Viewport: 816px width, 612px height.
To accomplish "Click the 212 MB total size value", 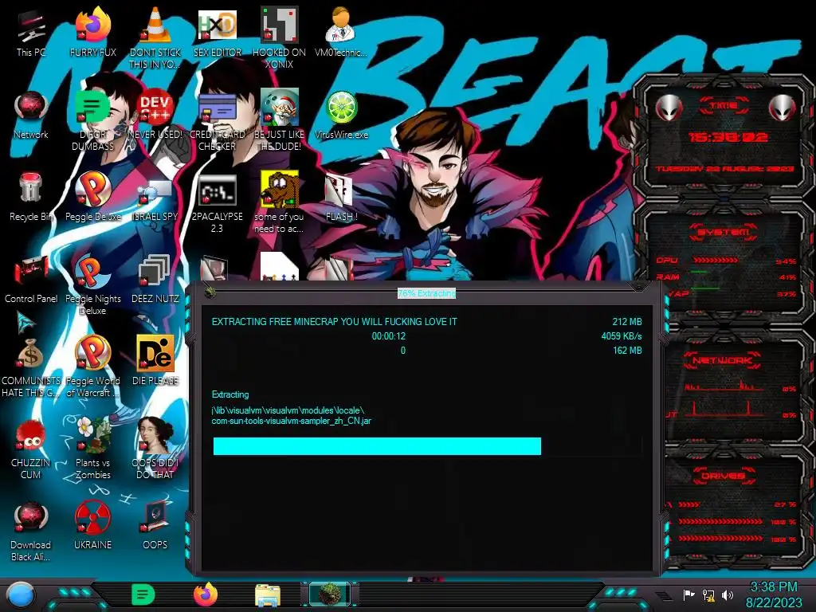I will point(626,322).
